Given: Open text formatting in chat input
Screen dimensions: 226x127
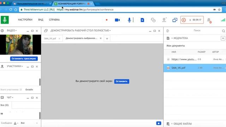Looking at the screenshot, I should coord(16,123).
